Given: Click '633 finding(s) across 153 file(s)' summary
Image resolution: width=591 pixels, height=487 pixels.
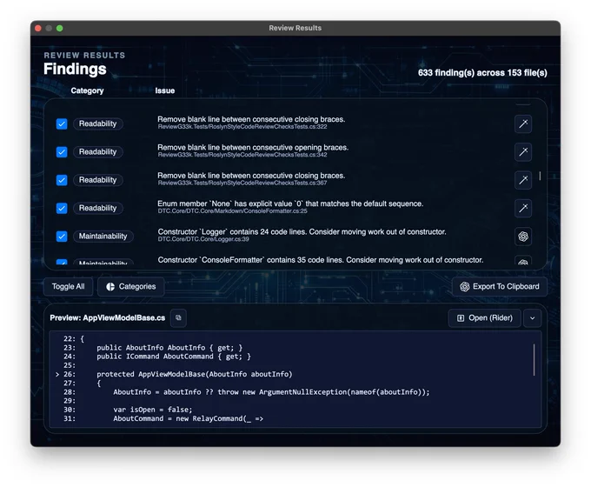Looking at the screenshot, I should click(482, 73).
